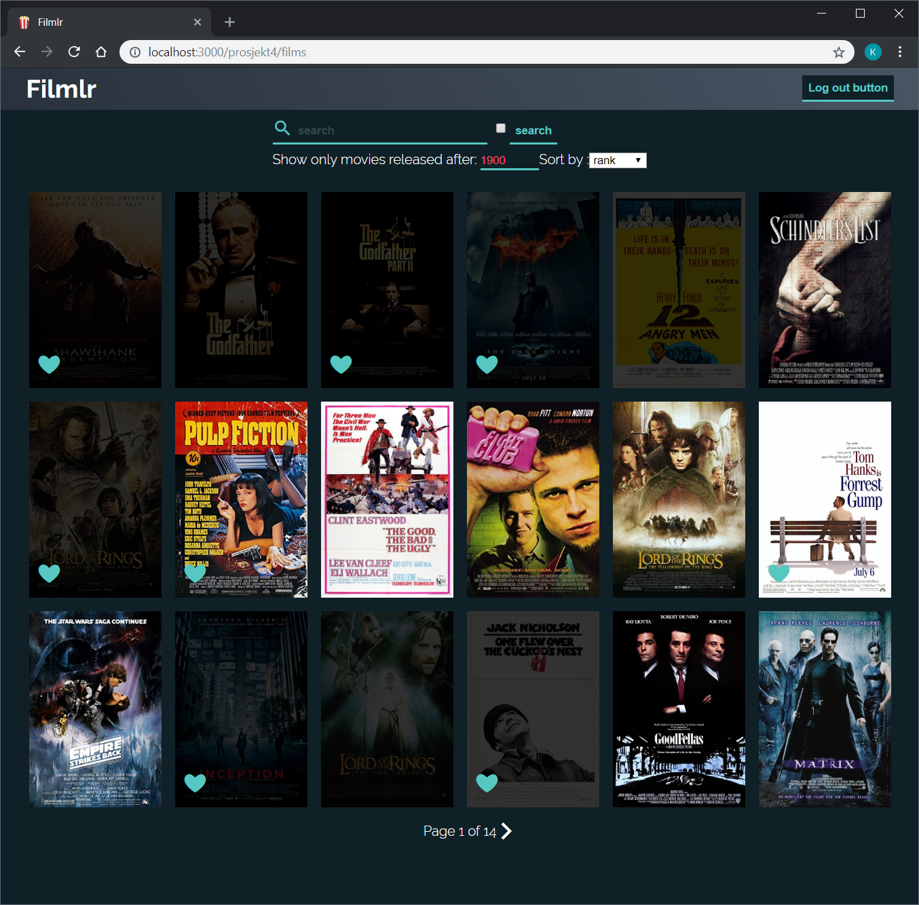Open the Chrome profile avatar K
Image resolution: width=919 pixels, height=905 pixels.
[873, 52]
